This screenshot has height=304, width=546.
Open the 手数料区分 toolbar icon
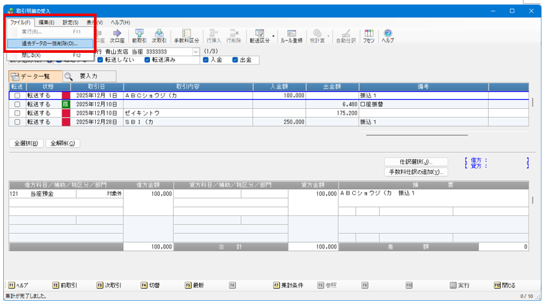point(187,35)
